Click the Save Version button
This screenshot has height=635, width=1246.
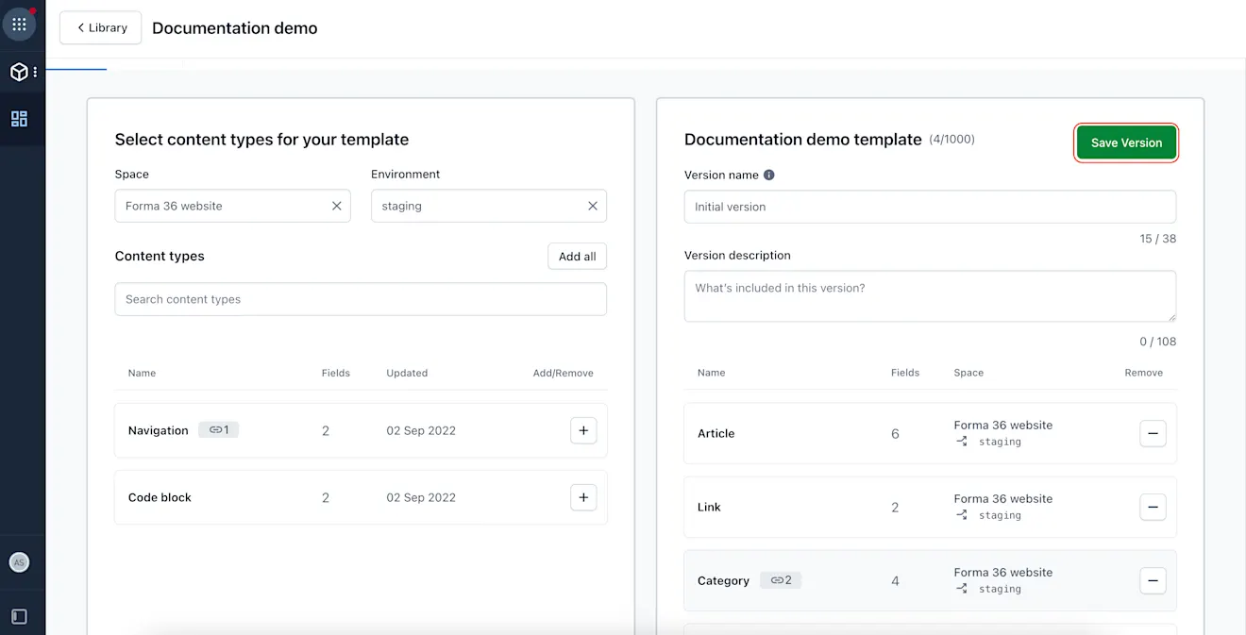tap(1126, 142)
